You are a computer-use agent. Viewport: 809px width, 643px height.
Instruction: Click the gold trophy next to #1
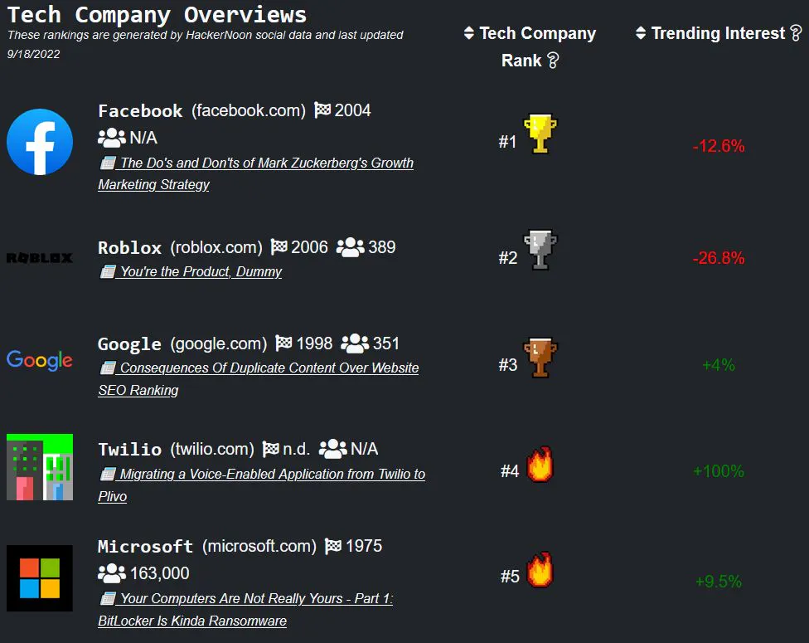[540, 134]
